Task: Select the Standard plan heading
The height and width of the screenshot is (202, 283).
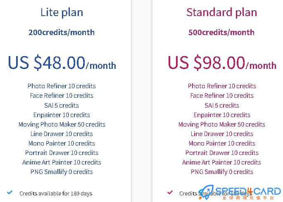Action: [x=221, y=12]
